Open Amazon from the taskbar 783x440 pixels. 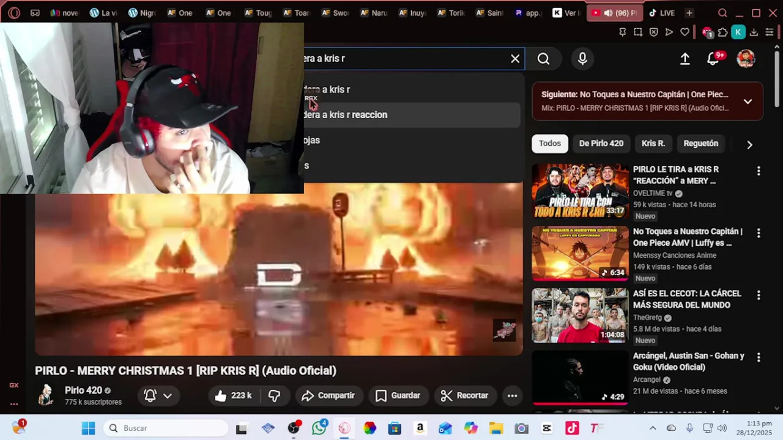(420, 428)
